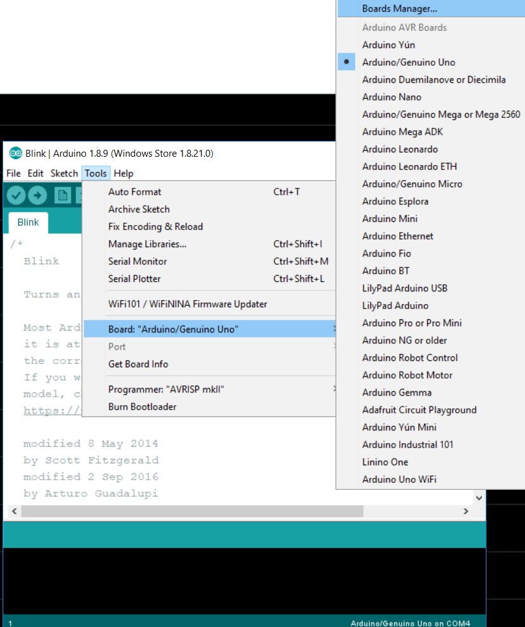This screenshot has width=525, height=627.
Task: Click the New sketch toolbar icon
Action: pos(63,195)
